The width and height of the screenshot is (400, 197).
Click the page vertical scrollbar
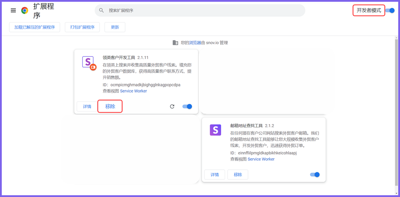pyautogui.click(x=396, y=112)
